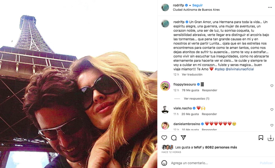Image resolution: width=275 pixels, height=168 pixels.
Task: Open rodrifp's avatar in the post header
Action: (165, 7)
